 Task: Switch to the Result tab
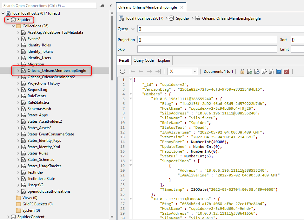click(124, 60)
